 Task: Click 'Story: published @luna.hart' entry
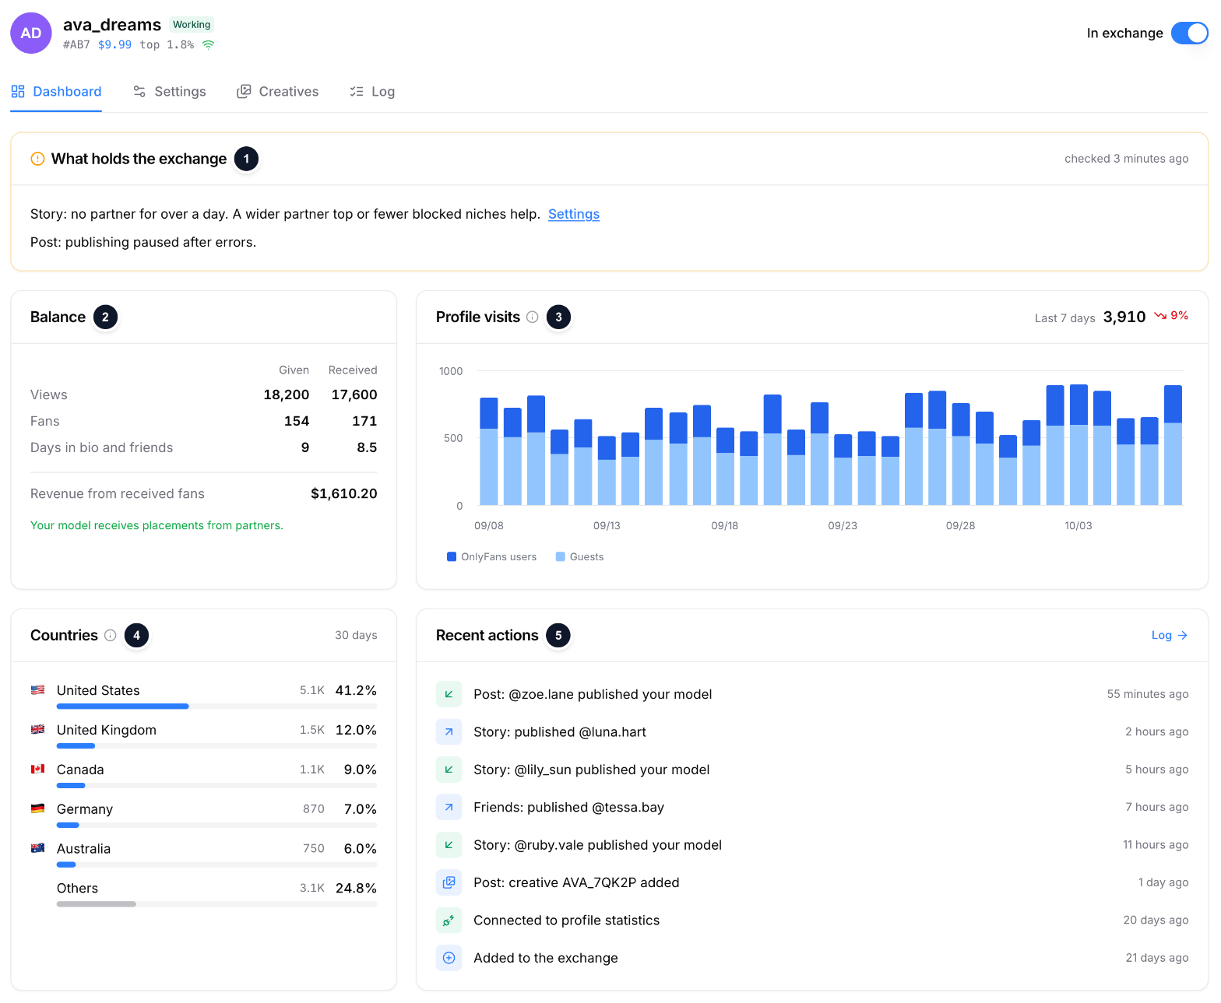(812, 731)
